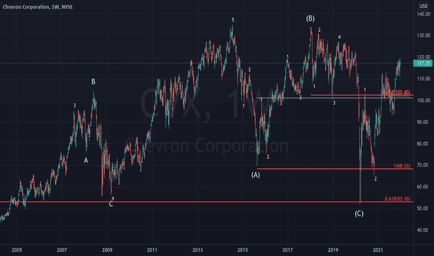The image size is (434, 256).
Task: Click the 130.00 price axis label
Action: pos(423,35)
